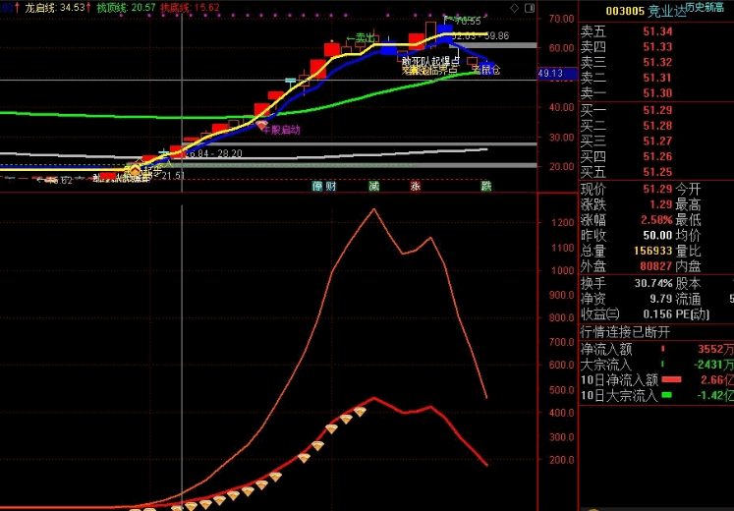The height and width of the screenshot is (511, 734).
Task: Open the 跌 event marker on the chart
Action: point(486,187)
